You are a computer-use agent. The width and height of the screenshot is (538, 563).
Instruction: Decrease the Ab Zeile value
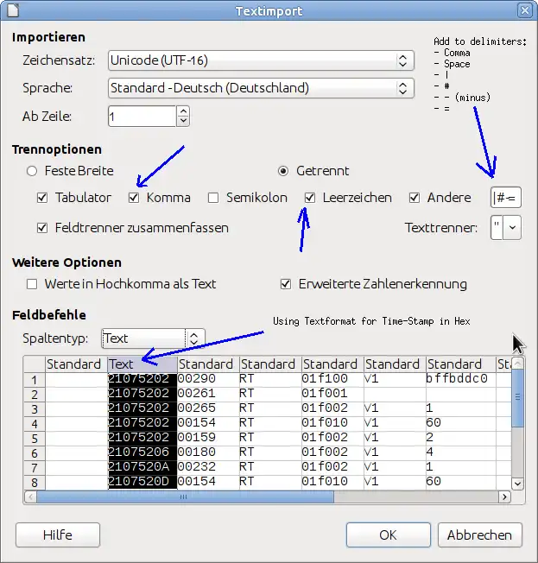click(183, 122)
